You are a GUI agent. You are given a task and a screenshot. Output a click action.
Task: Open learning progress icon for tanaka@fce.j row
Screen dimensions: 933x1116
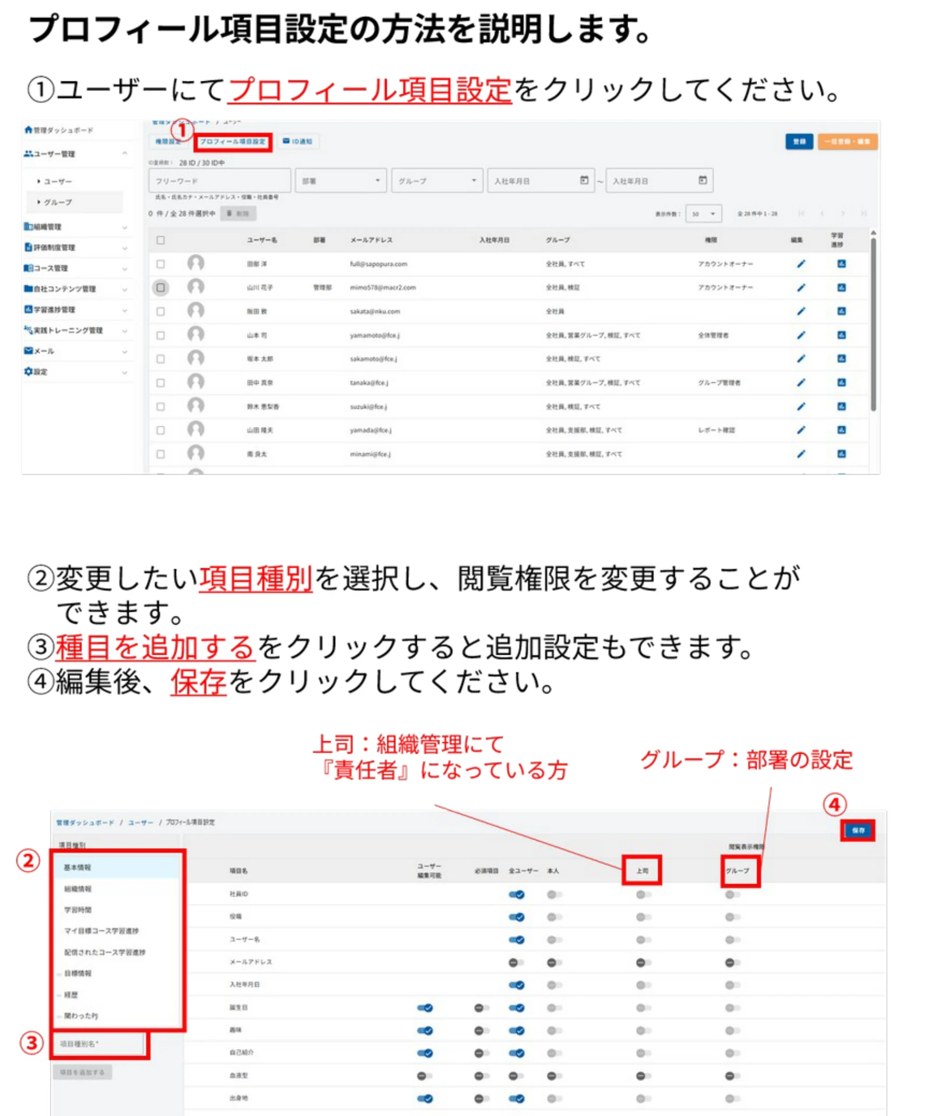click(841, 382)
